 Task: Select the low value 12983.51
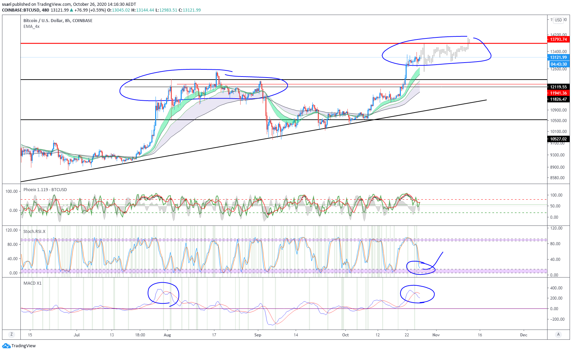click(x=168, y=10)
